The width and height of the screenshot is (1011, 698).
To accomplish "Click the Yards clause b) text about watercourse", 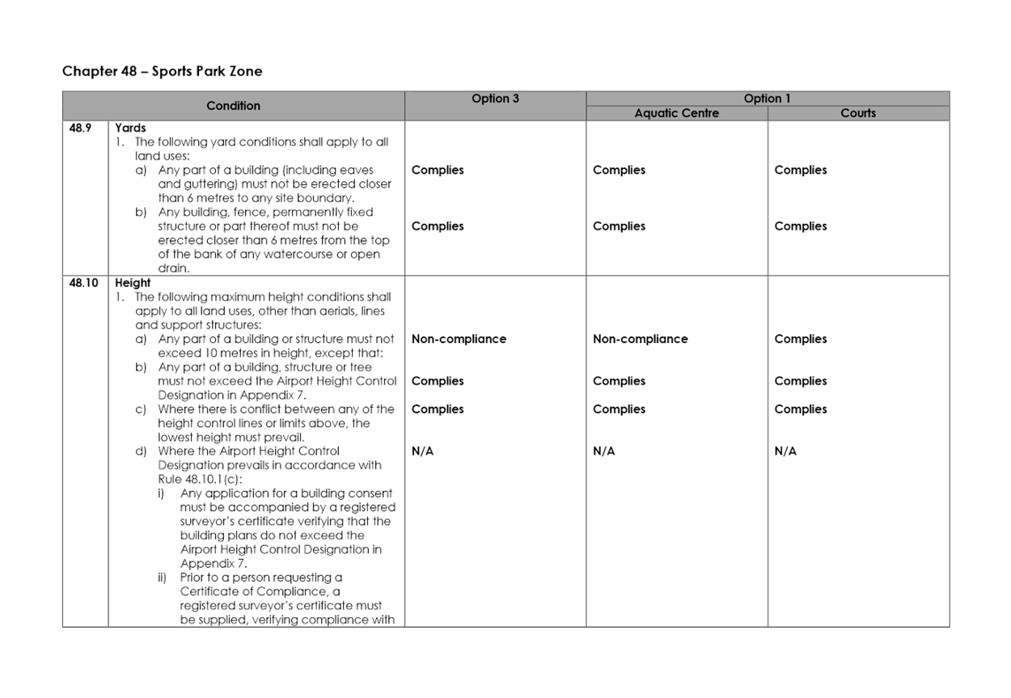I will 274,240.
